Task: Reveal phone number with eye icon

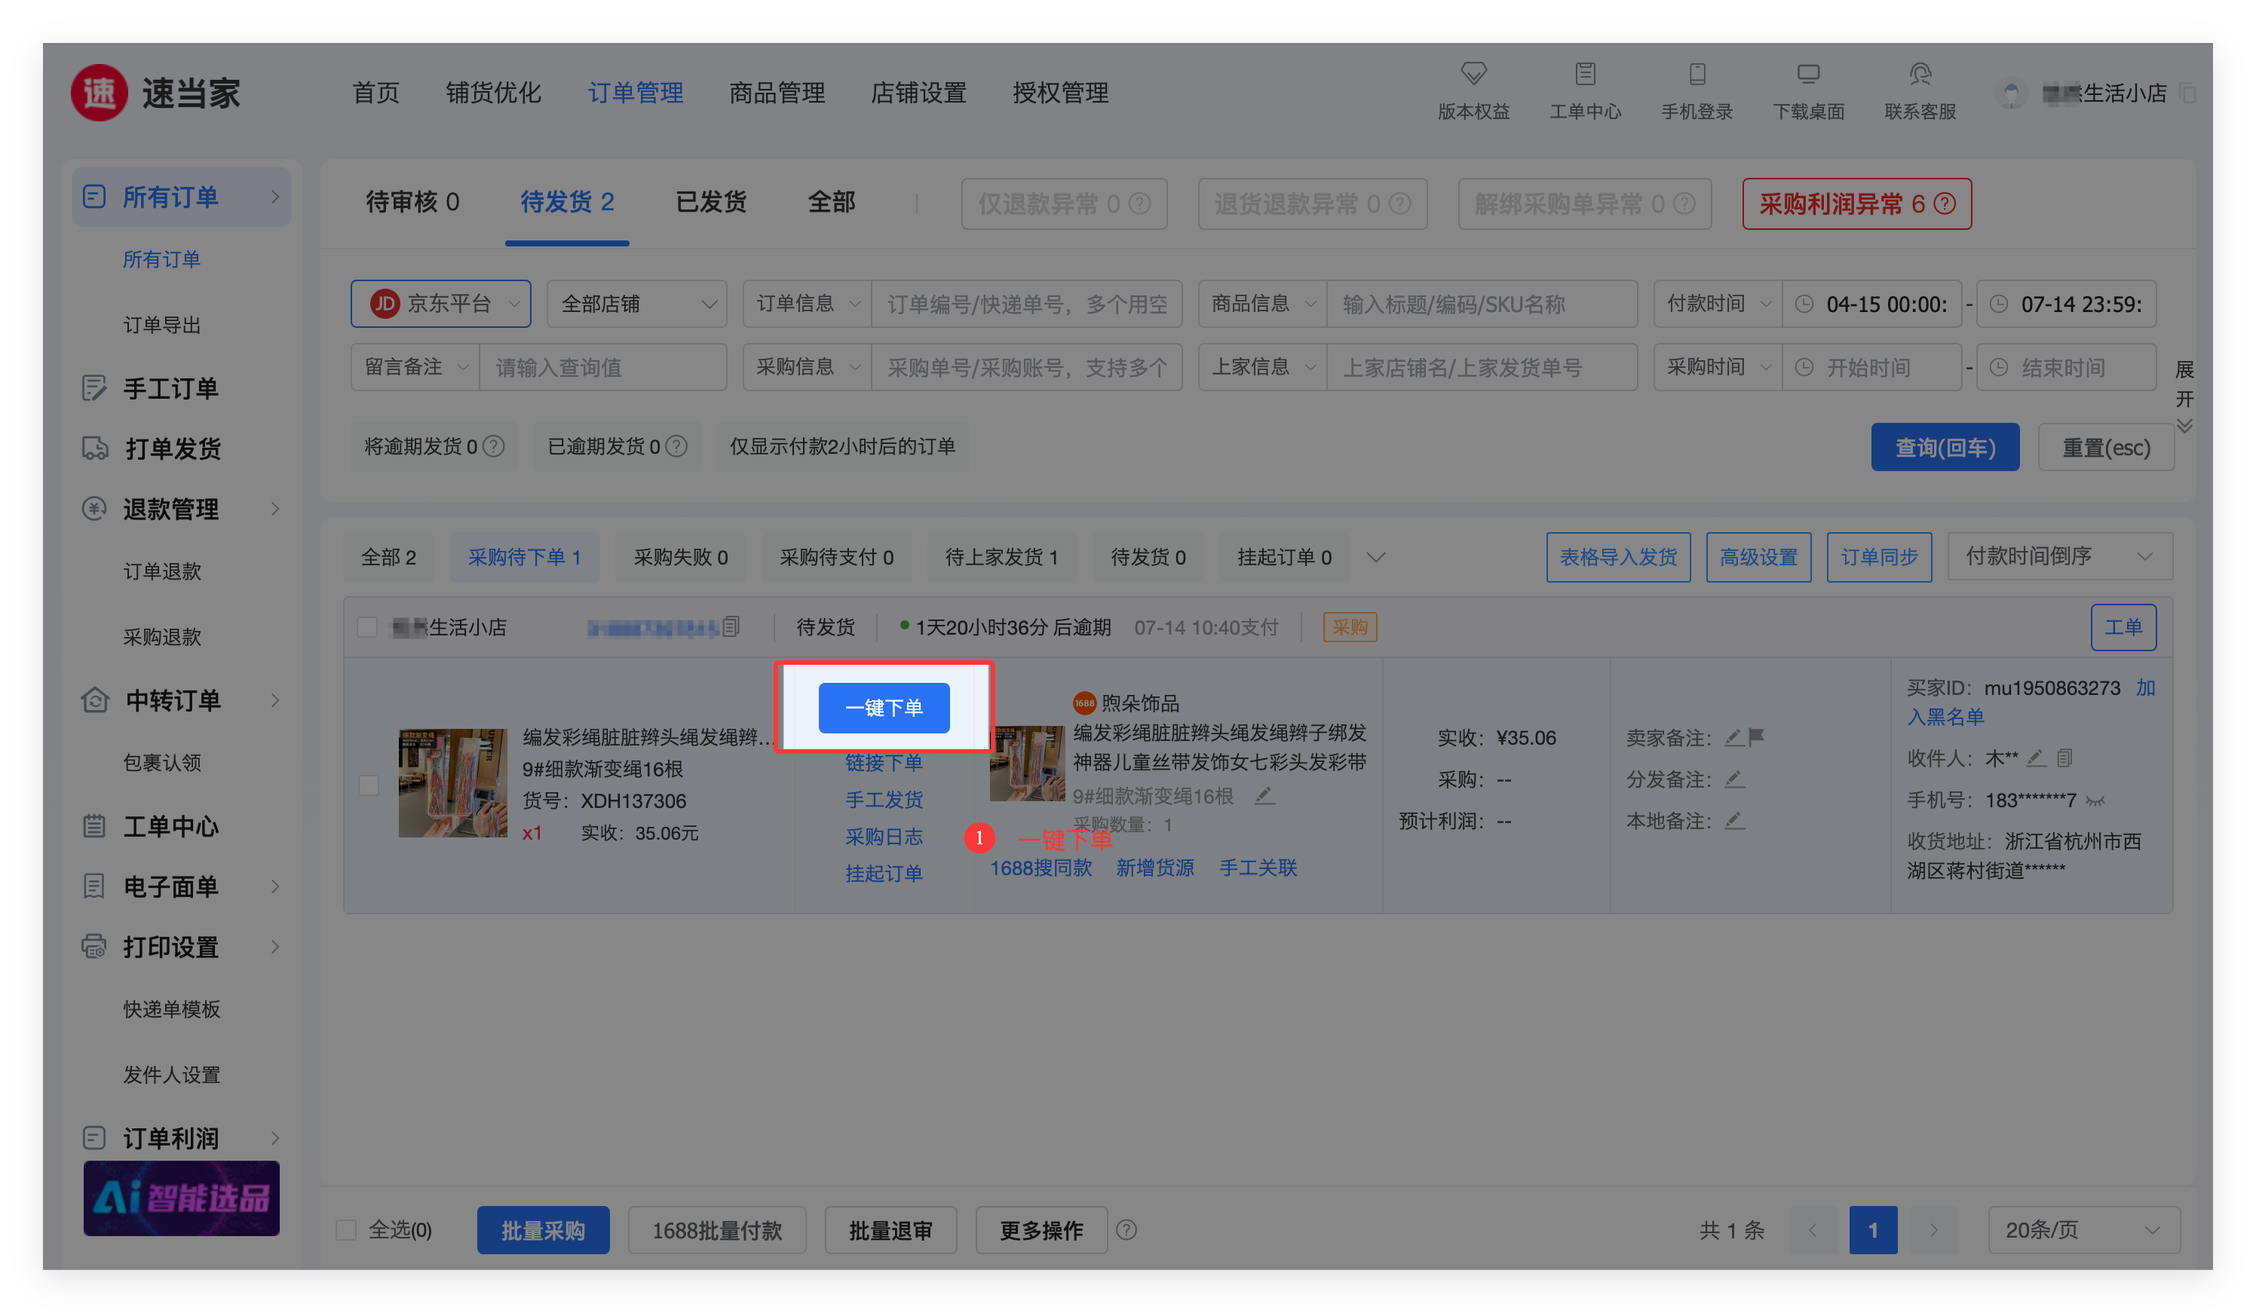Action: (x=2095, y=800)
